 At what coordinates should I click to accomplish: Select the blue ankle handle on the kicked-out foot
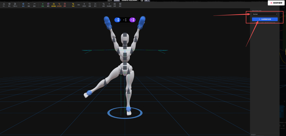pyautogui.click(x=89, y=93)
